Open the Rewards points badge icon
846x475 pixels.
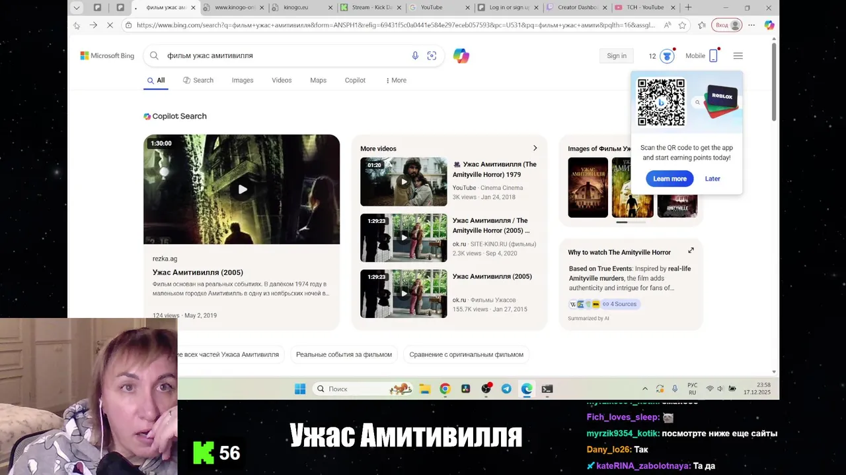tap(667, 56)
